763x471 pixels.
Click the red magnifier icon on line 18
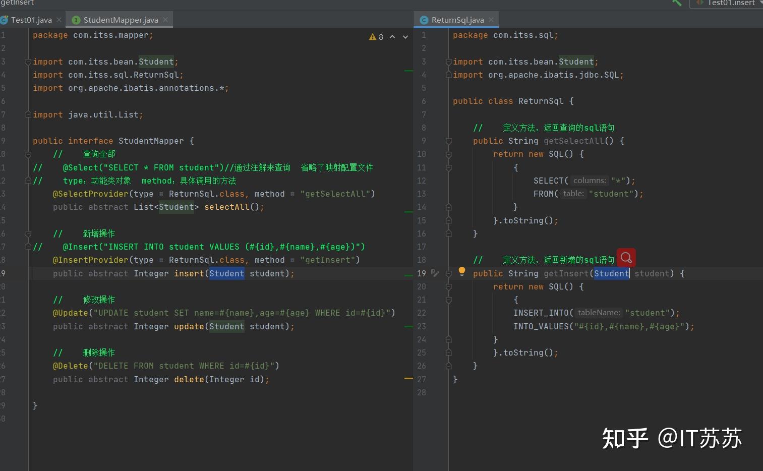click(626, 258)
